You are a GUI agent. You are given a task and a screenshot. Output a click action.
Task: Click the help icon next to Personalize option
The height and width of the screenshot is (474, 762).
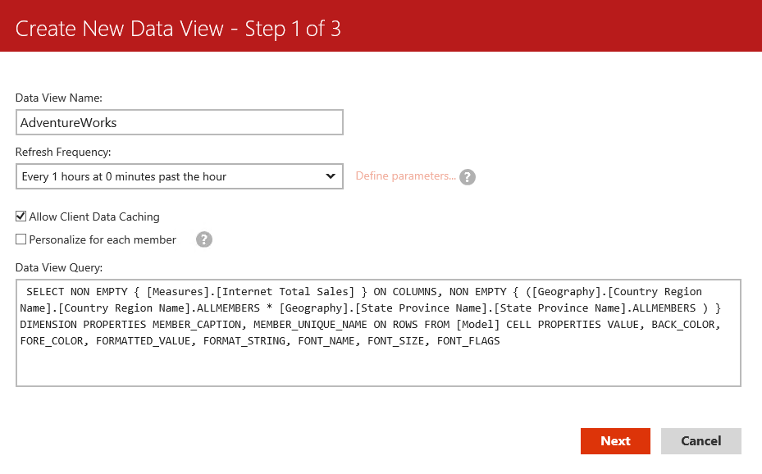[x=204, y=239]
